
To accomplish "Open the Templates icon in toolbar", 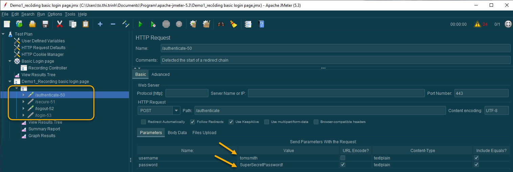I will (19, 24).
